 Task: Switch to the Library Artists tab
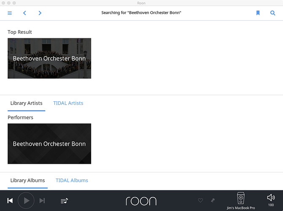click(26, 103)
